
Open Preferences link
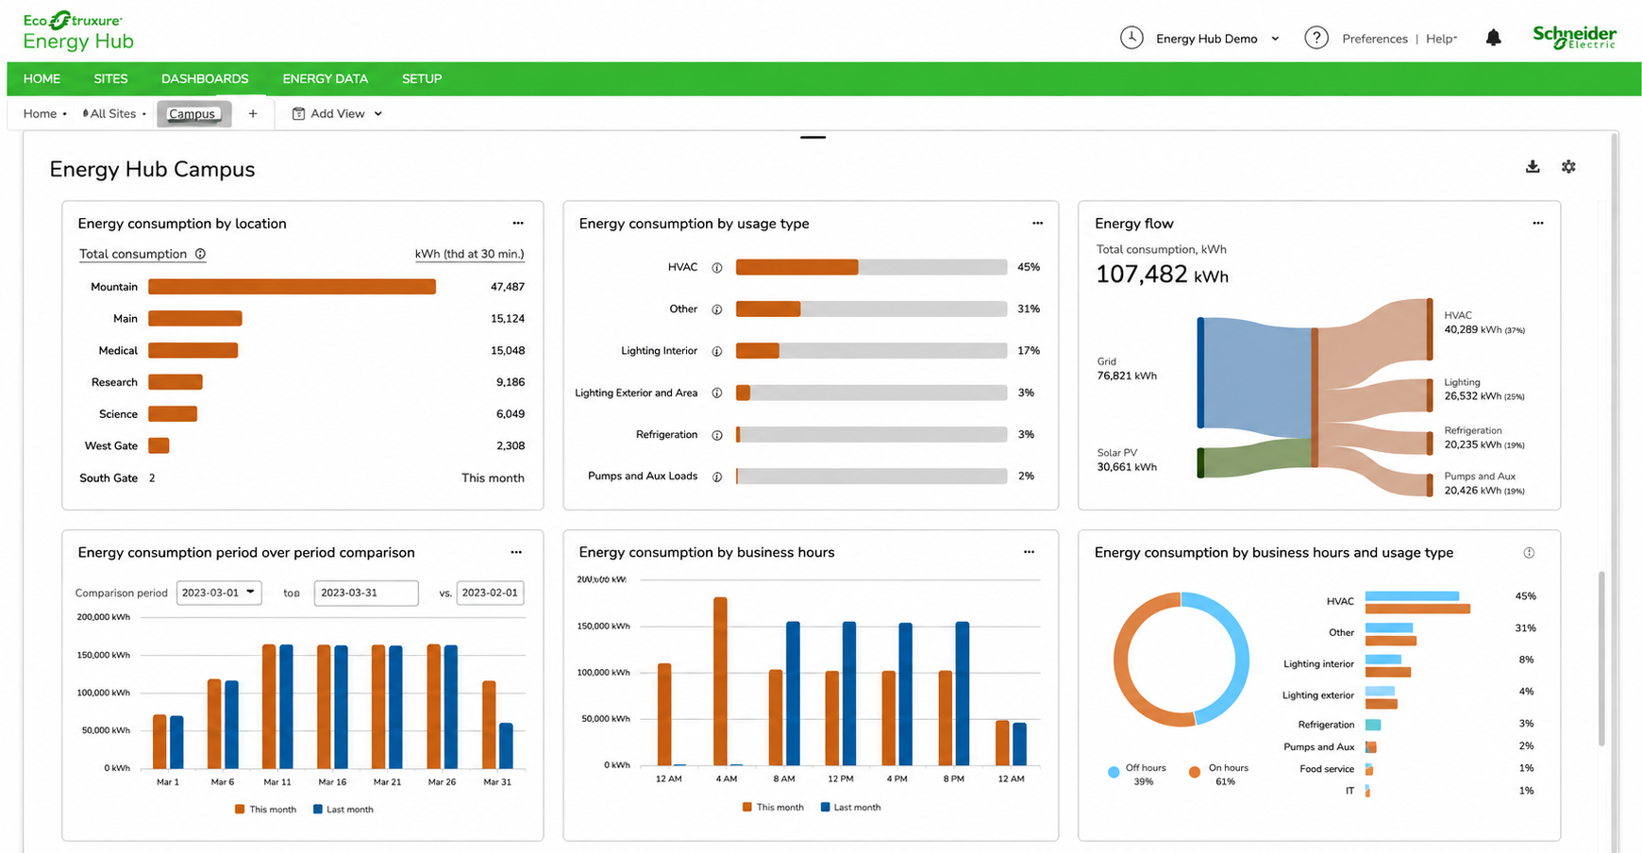(1375, 39)
